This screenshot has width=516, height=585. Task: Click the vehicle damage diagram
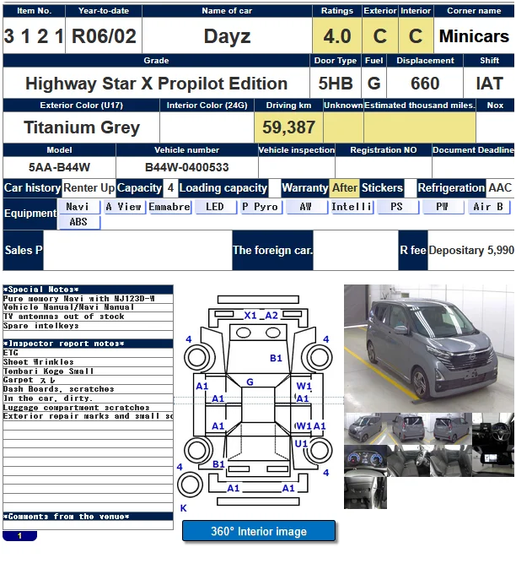257,405
